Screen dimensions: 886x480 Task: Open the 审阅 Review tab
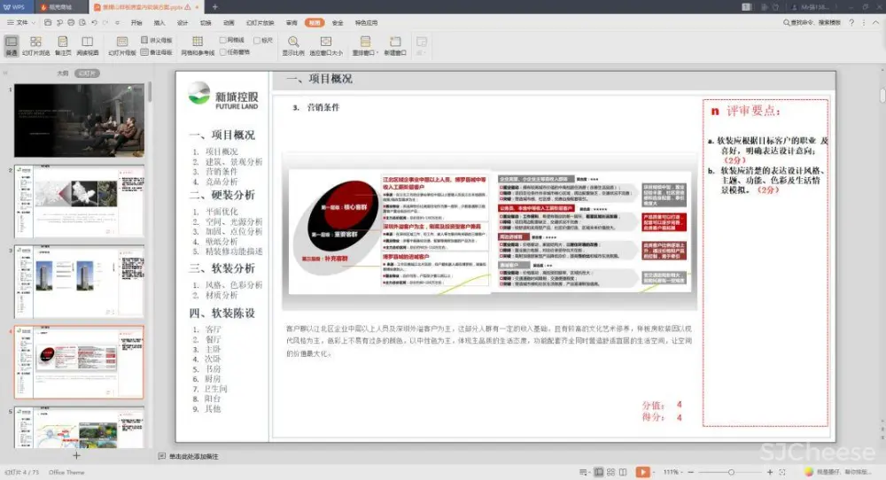(x=291, y=22)
